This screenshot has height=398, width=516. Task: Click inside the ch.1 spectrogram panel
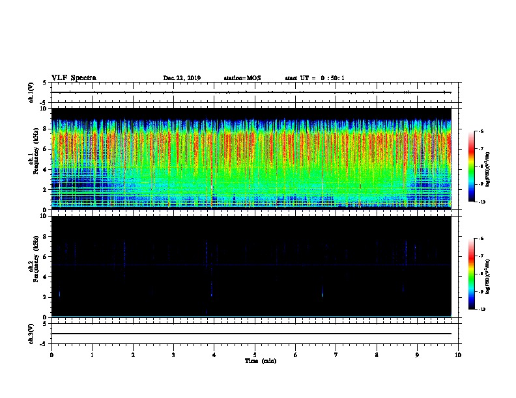[251, 159]
